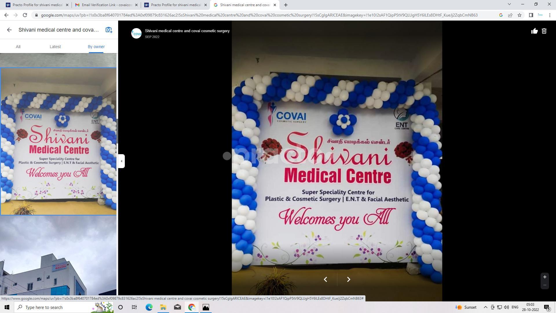The width and height of the screenshot is (556, 313).
Task: Open the notification center
Action: point(547,307)
